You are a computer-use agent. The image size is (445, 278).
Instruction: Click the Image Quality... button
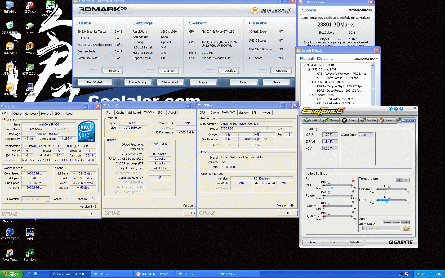(x=139, y=82)
